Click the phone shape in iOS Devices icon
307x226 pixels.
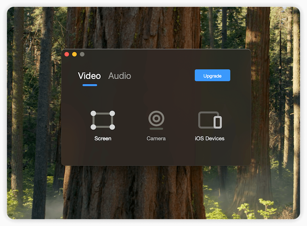pyautogui.click(x=218, y=122)
